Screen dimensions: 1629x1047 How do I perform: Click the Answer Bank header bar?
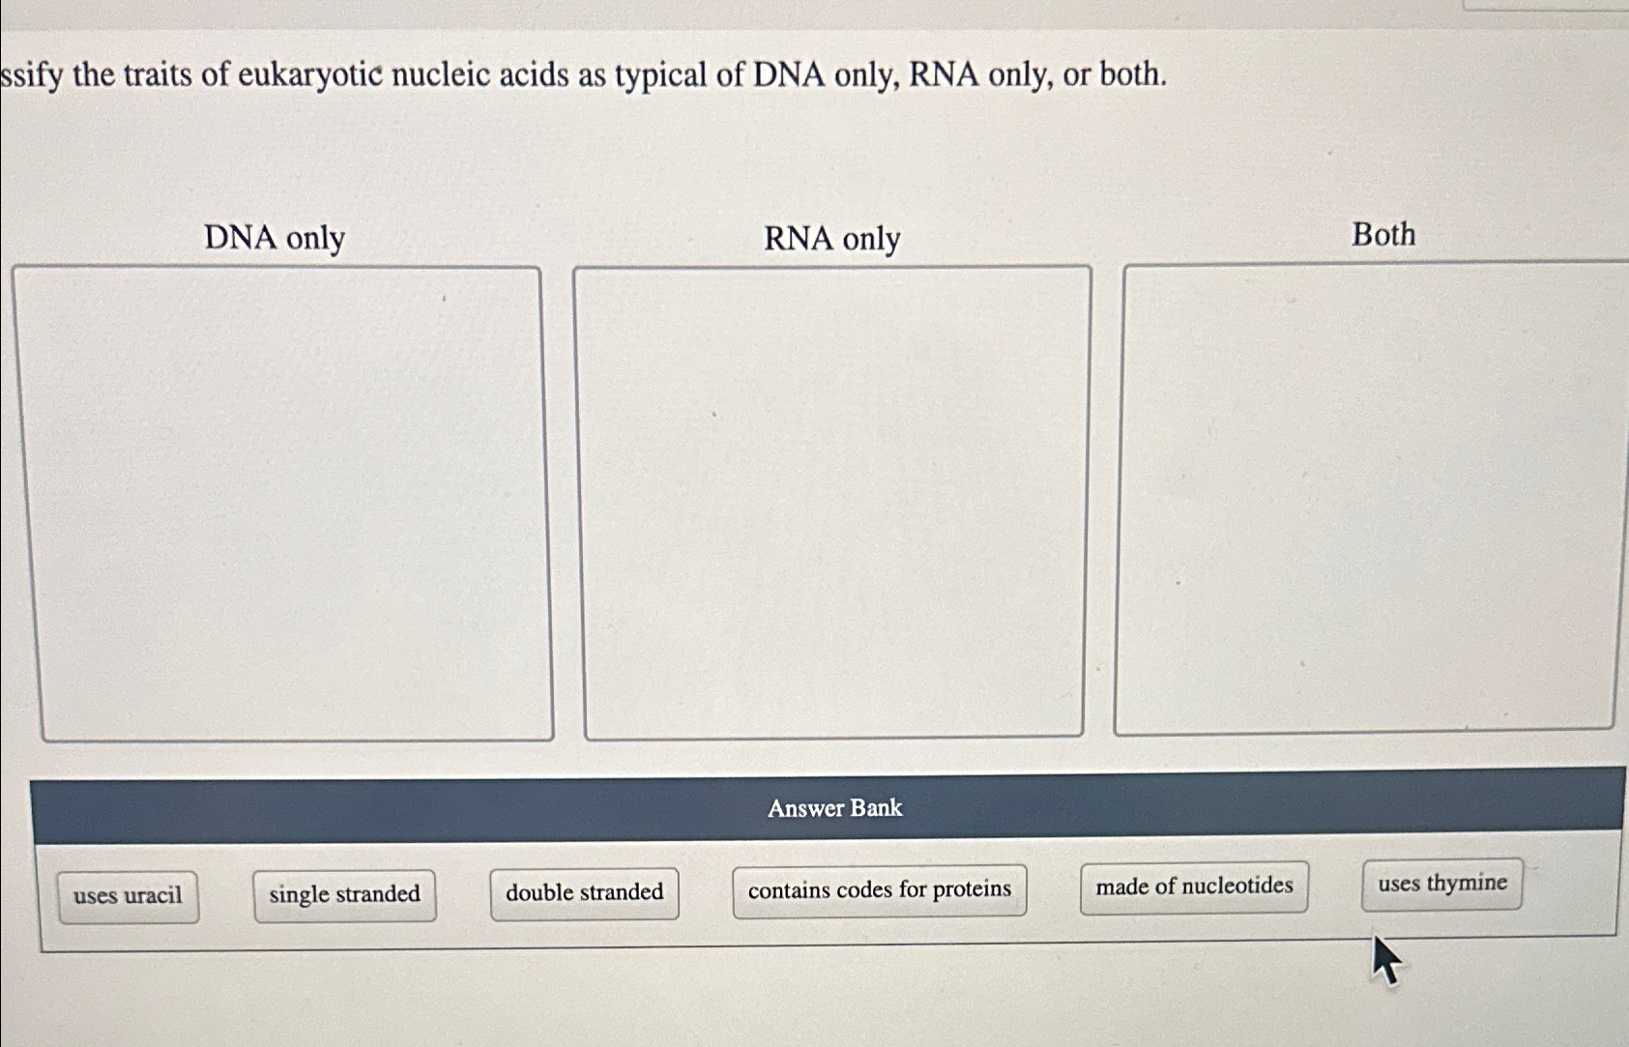pos(833,808)
